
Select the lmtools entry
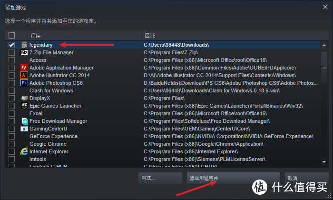tap(38, 159)
